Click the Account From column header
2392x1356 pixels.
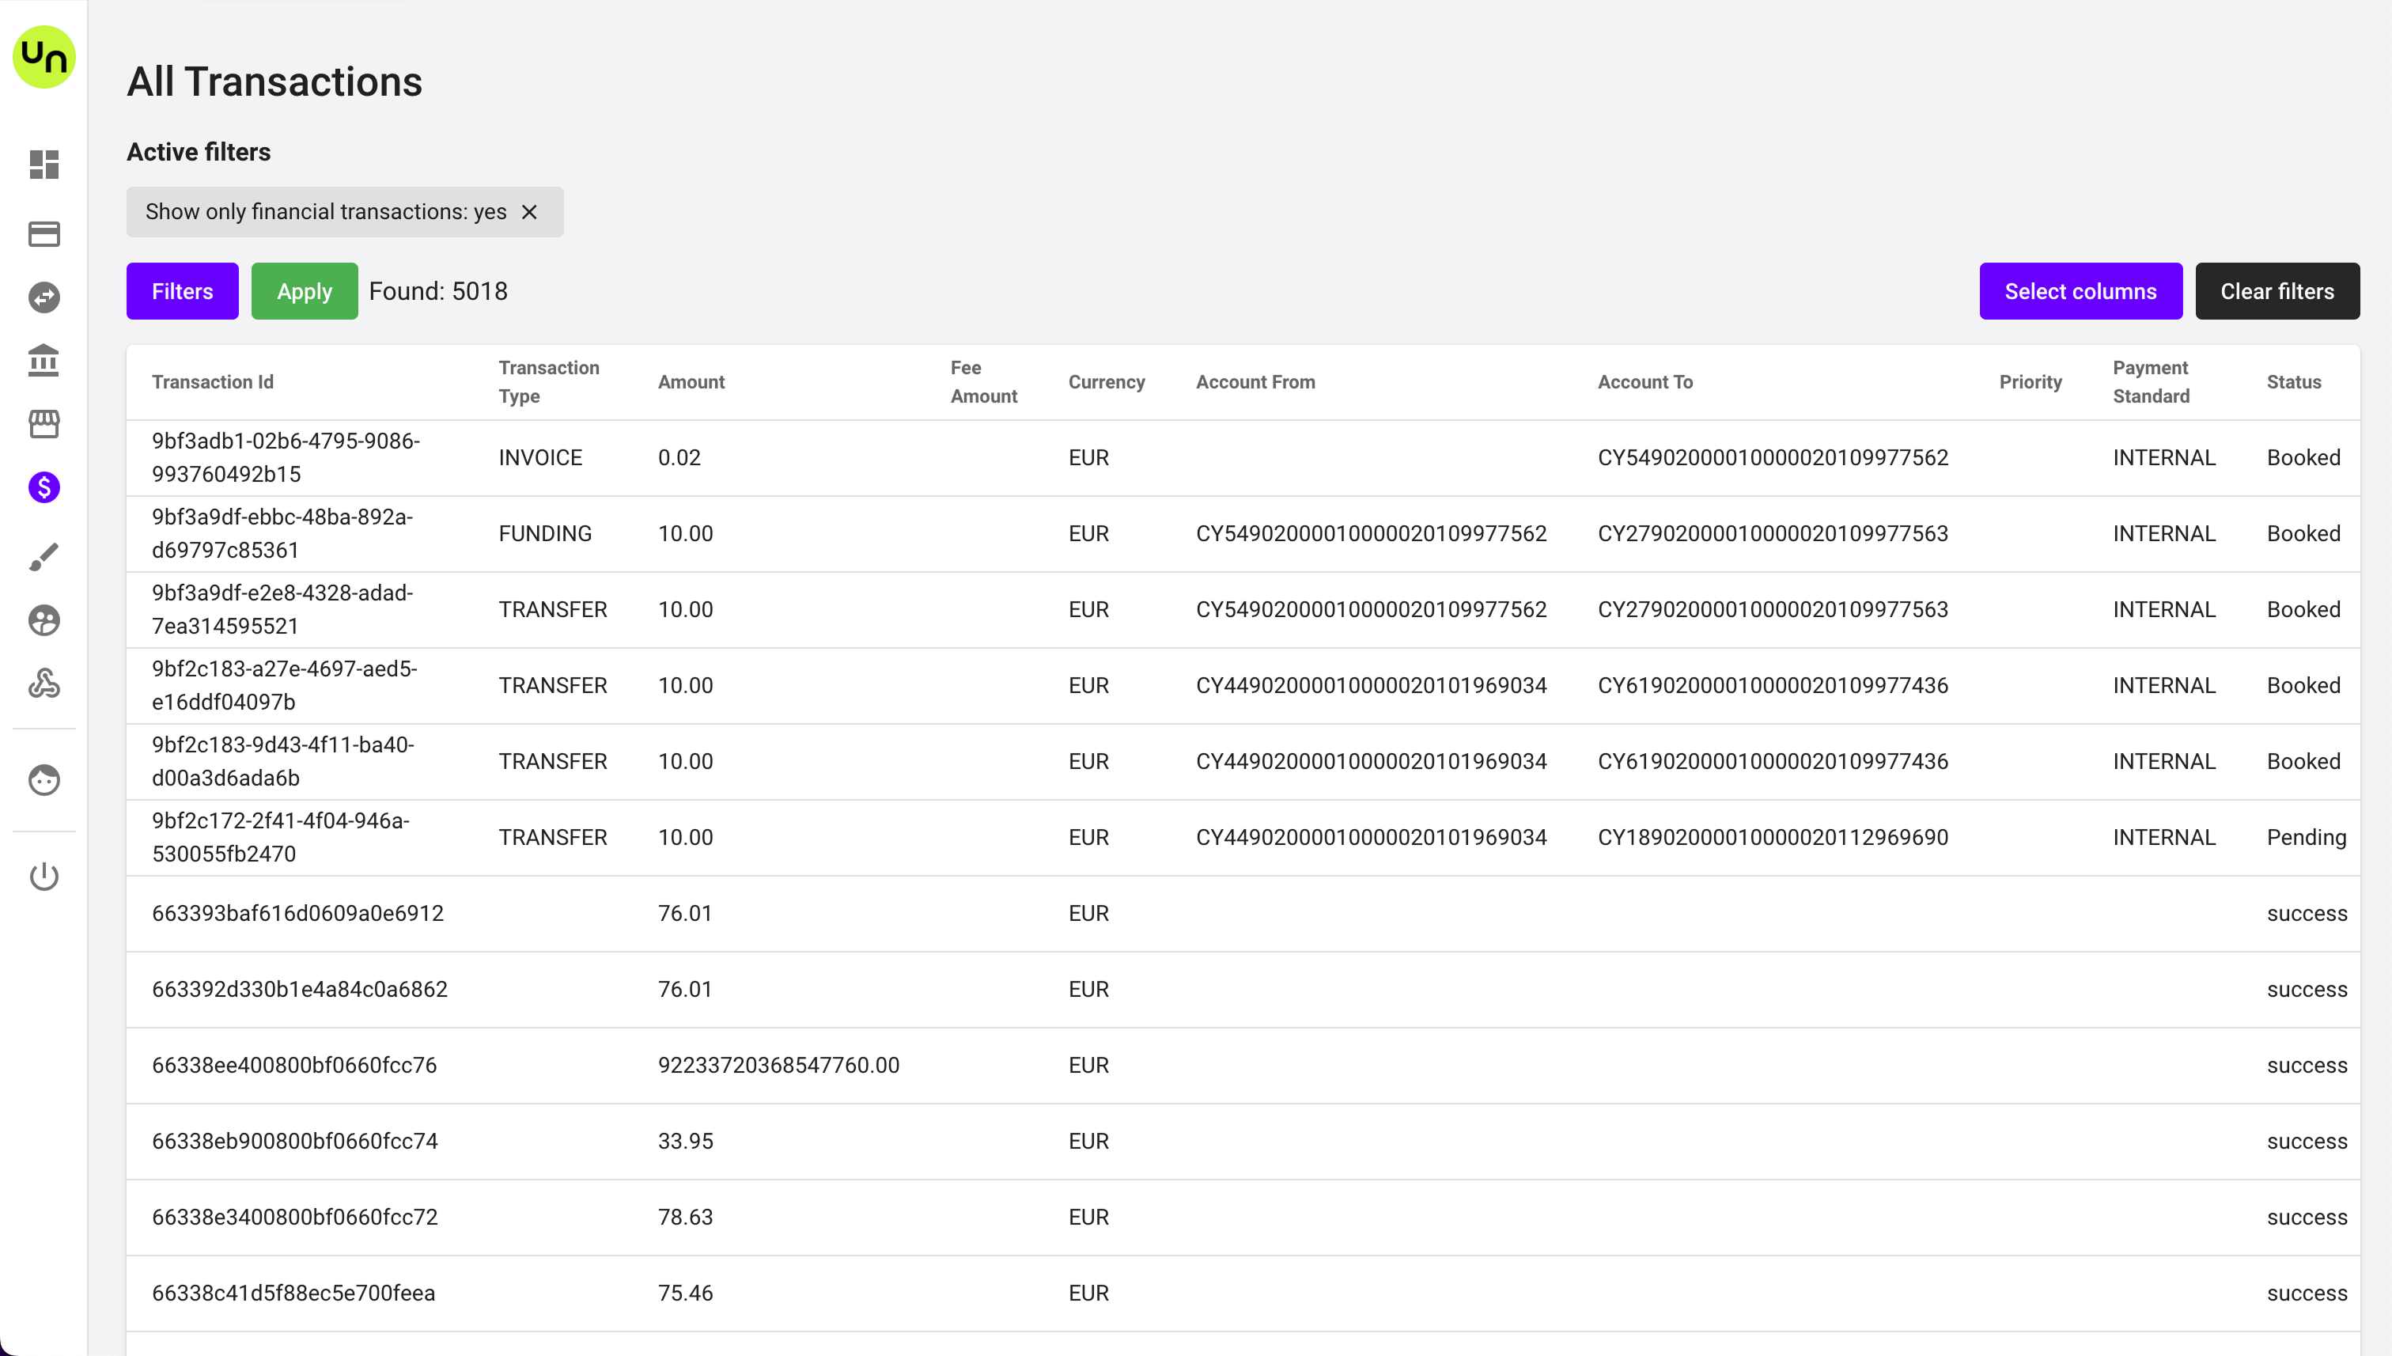tap(1255, 382)
